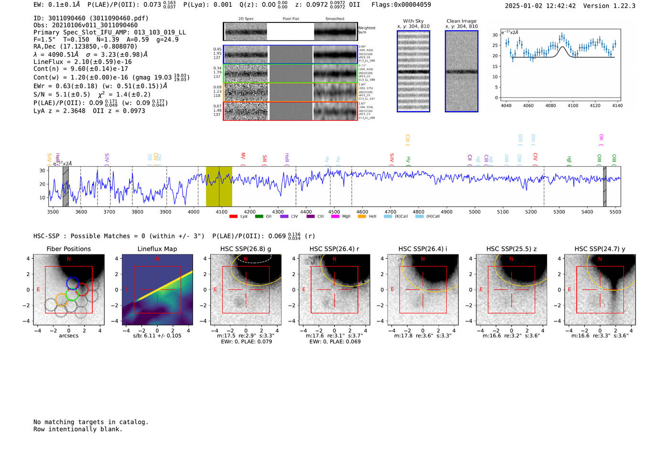Select the Weighted Sum 2D spectrum row
This screenshot has height=455, width=669.
[x=291, y=32]
